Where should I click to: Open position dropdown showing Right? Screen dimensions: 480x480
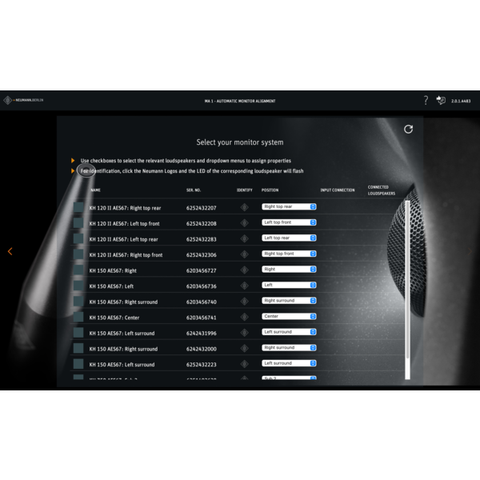[289, 269]
